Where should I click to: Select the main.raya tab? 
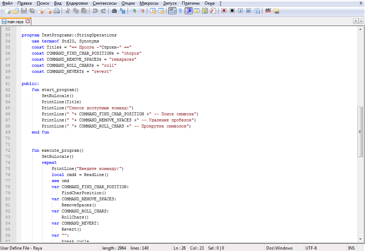pos(15,22)
